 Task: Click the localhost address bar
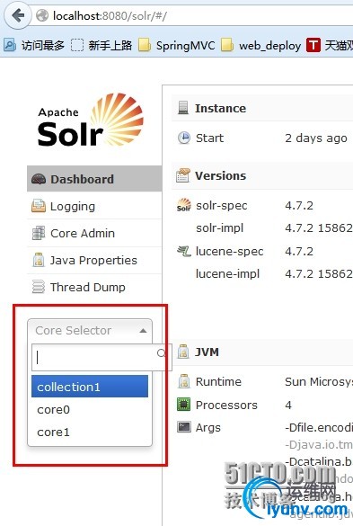click(x=193, y=15)
